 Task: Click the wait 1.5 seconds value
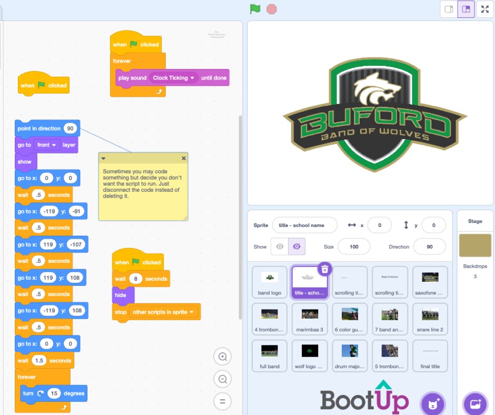click(39, 360)
